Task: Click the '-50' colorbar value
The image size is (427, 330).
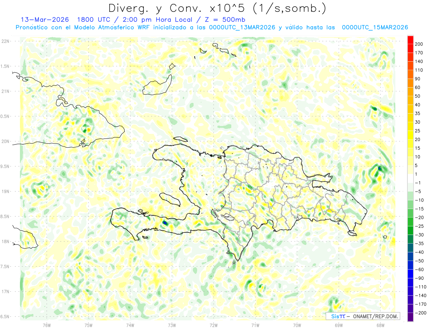Action: [x=420, y=261]
